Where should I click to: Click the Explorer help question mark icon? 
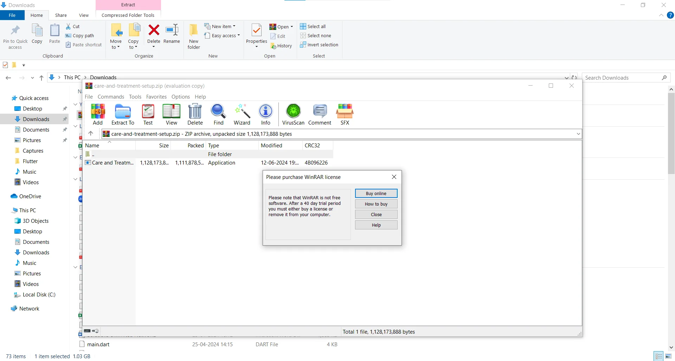point(671,15)
